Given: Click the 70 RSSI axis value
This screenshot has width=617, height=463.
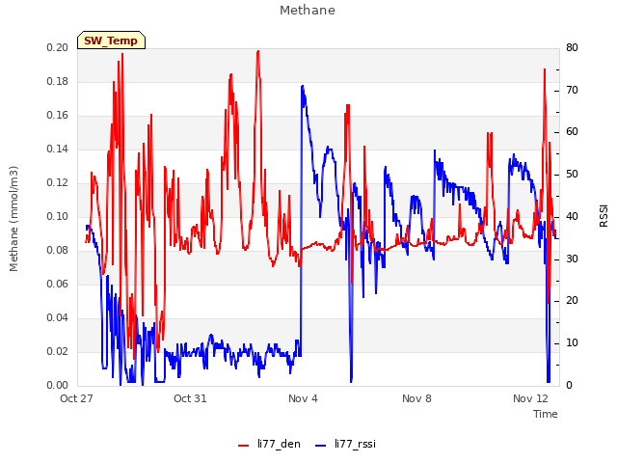Looking at the screenshot, I should (572, 90).
